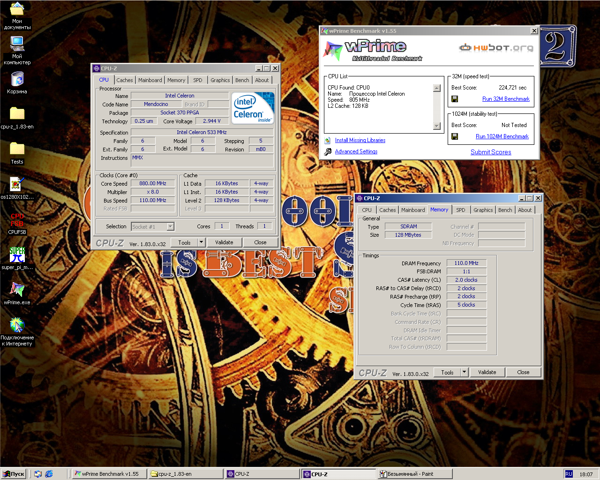Click CPU List scrollbar down arrow

click(437, 126)
